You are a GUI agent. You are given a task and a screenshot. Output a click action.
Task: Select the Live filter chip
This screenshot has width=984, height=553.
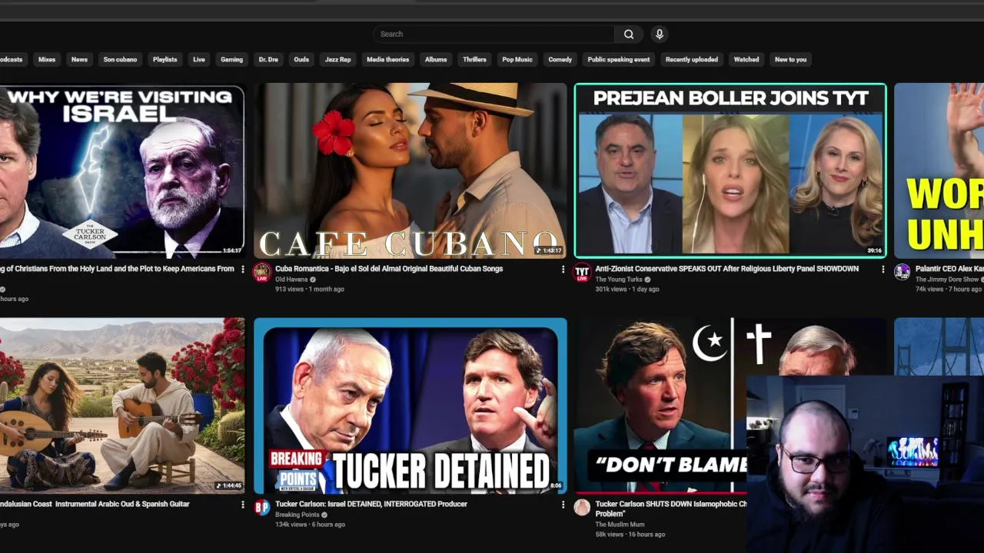pos(199,59)
